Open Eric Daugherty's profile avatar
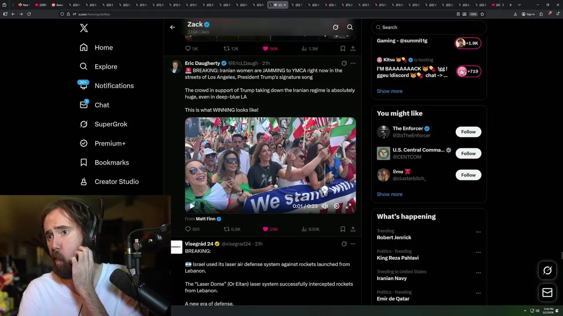 pyautogui.click(x=176, y=66)
